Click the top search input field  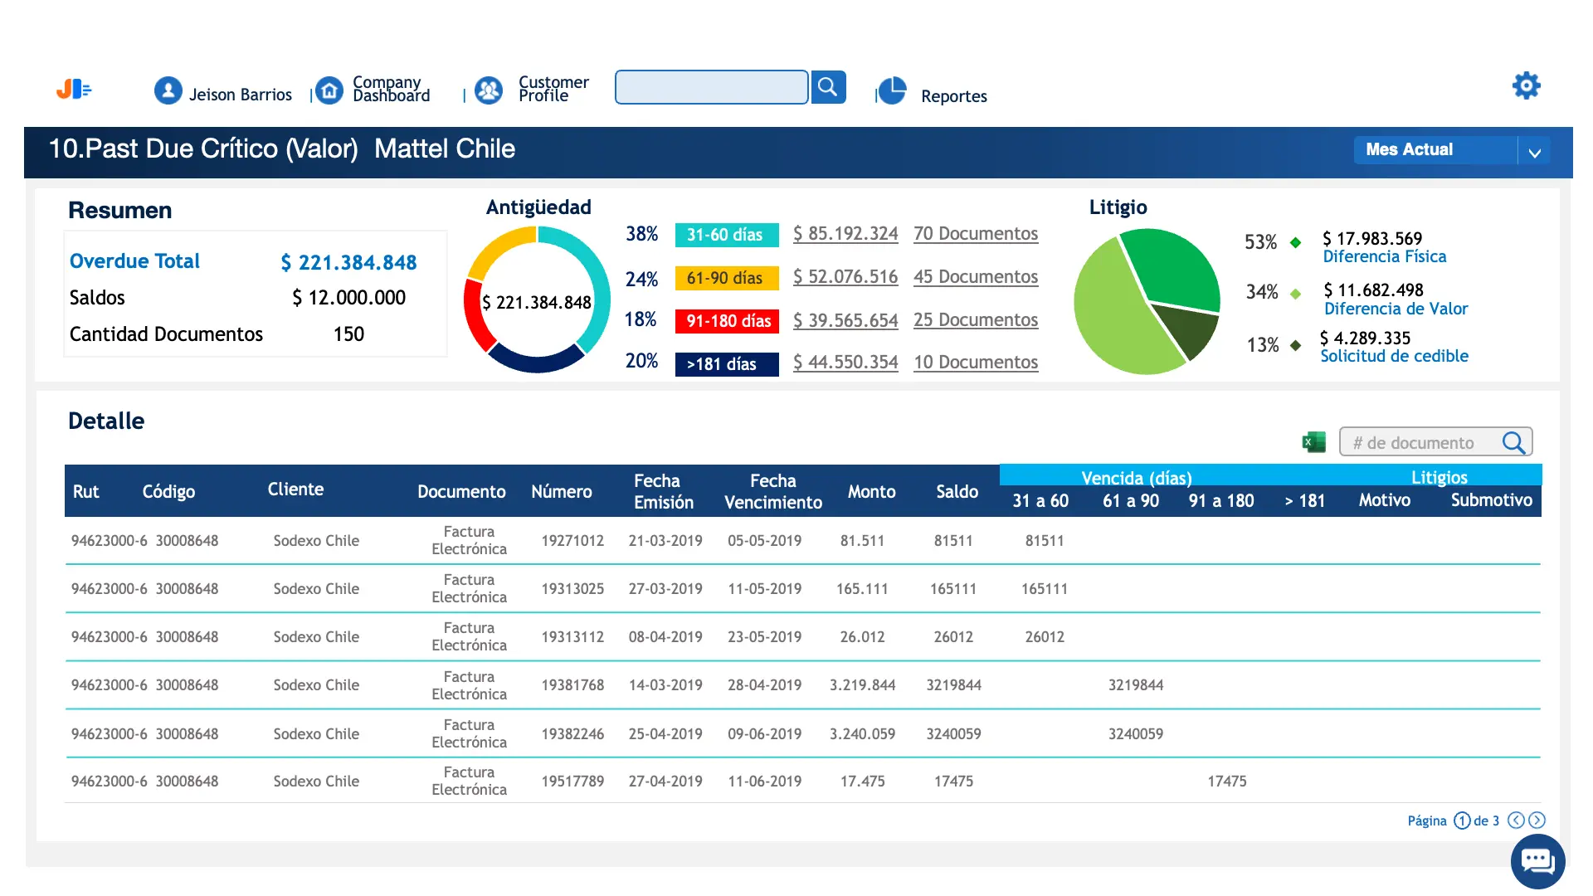[x=711, y=87]
